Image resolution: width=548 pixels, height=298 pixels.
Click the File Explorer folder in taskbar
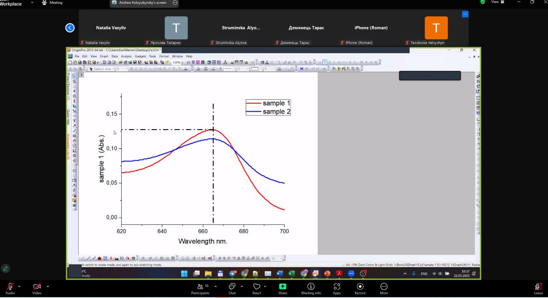pos(208,274)
